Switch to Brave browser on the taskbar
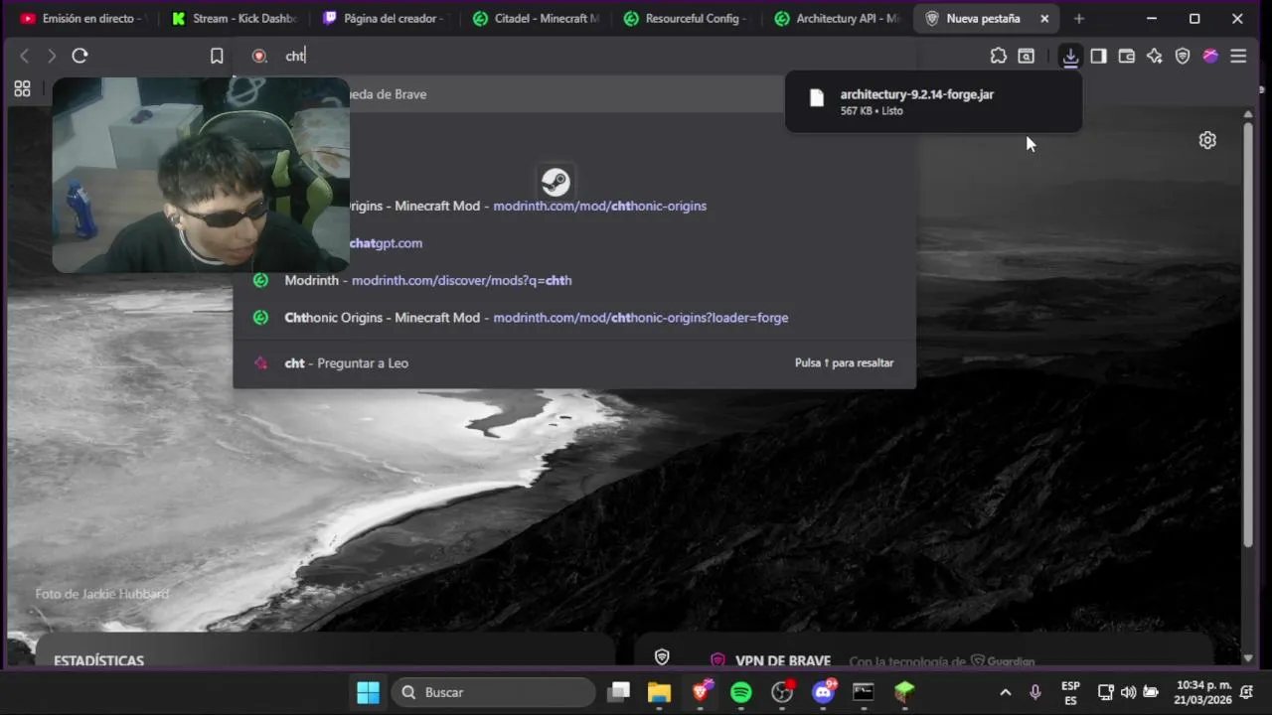 pos(701,692)
